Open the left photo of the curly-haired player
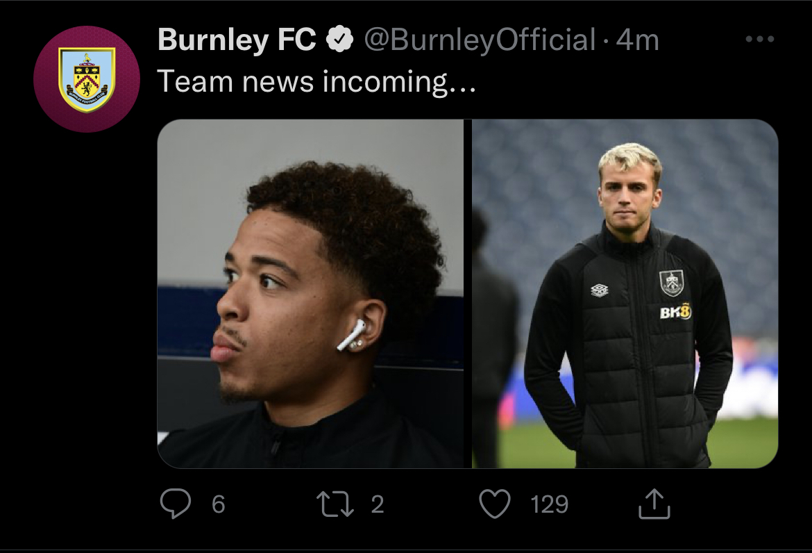812x553 pixels. tap(310, 293)
